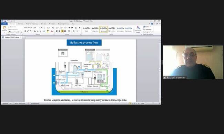Show paragraph marks with the pilcrow icon
The image size is (224, 134).
80,27
